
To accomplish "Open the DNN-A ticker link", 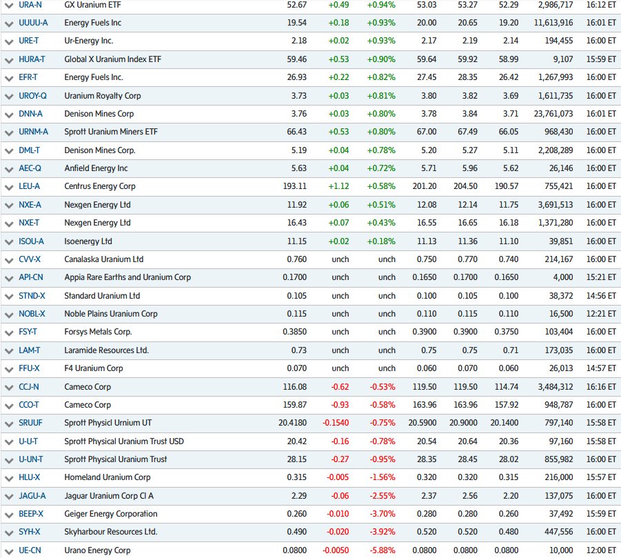I will click(x=30, y=114).
